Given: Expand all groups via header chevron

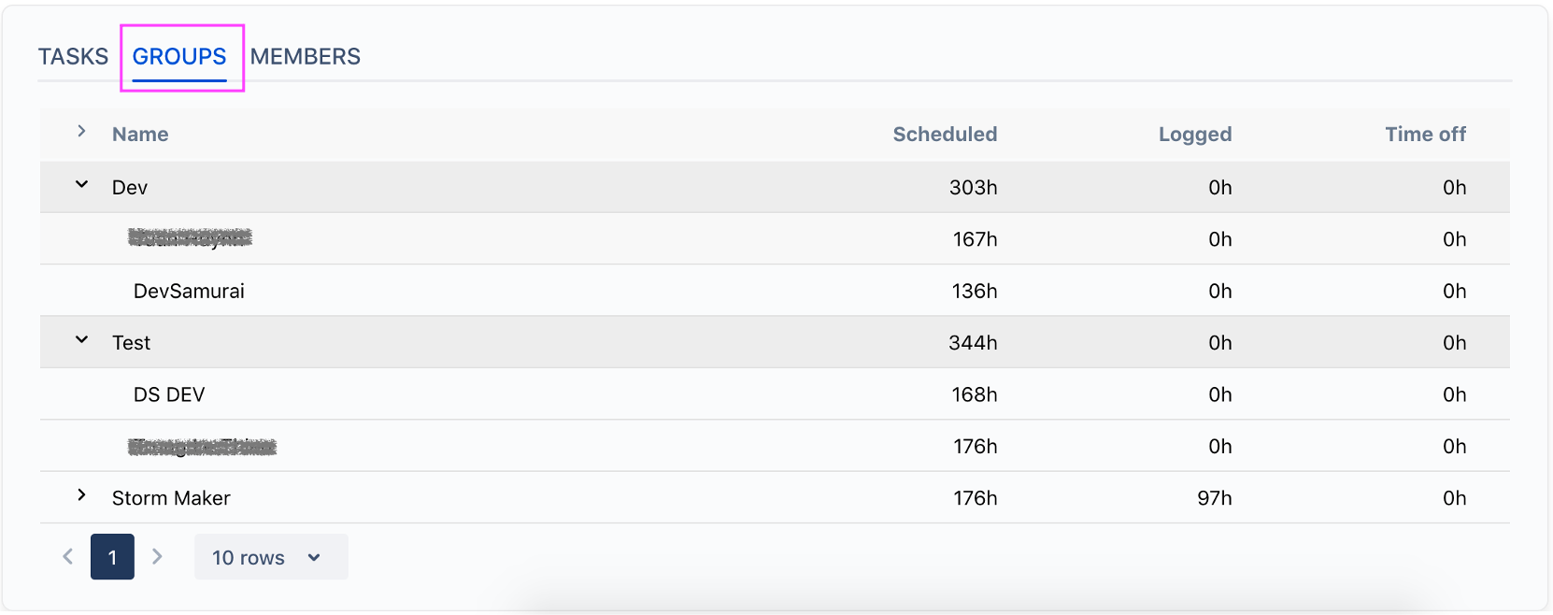Looking at the screenshot, I should (82, 132).
